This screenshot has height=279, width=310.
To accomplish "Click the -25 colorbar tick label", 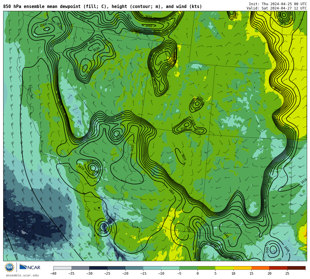I will click(x=107, y=274).
